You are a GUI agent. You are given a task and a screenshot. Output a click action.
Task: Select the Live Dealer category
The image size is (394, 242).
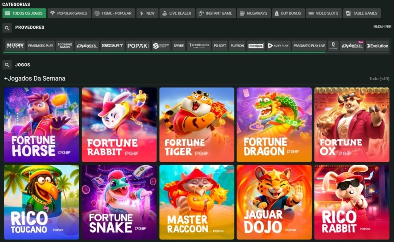(177, 13)
